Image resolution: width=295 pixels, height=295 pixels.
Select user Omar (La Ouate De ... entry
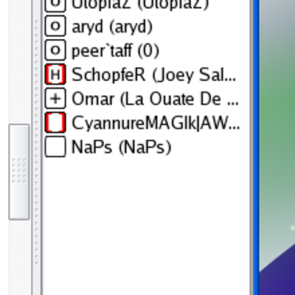[x=155, y=99]
